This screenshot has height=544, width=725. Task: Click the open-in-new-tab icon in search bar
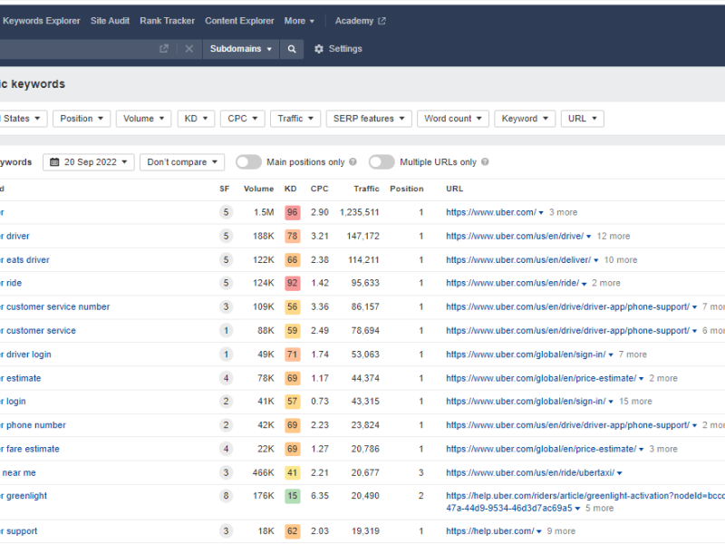click(x=164, y=49)
